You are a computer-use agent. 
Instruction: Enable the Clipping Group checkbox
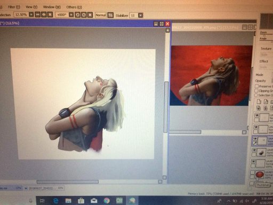[x=256, y=91]
